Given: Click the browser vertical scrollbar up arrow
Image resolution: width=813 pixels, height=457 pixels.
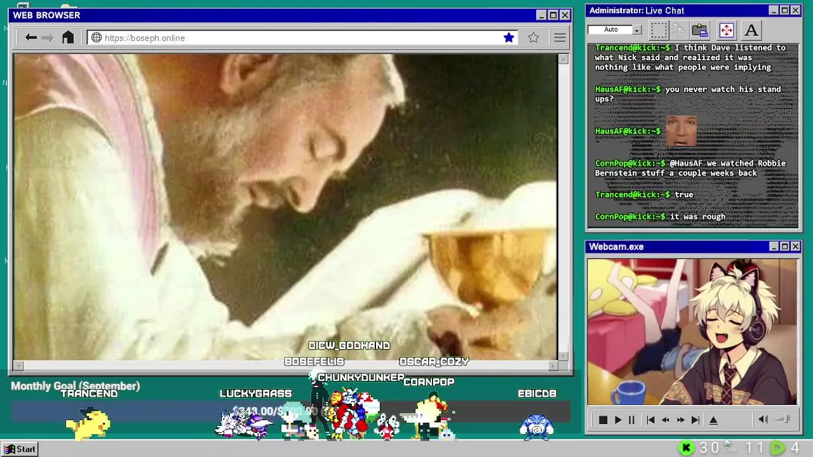Looking at the screenshot, I should coord(563,59).
